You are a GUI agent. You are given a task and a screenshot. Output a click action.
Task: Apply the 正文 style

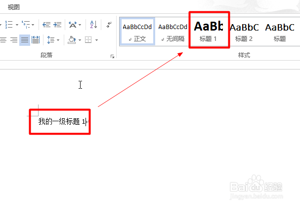click(137, 32)
